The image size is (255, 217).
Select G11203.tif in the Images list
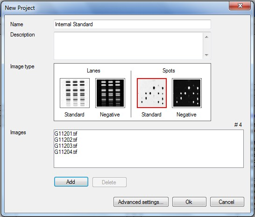(66, 146)
